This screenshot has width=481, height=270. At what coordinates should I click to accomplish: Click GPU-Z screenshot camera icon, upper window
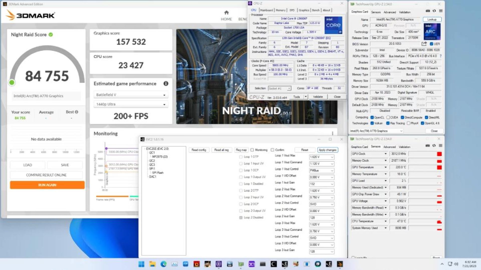[428, 11]
